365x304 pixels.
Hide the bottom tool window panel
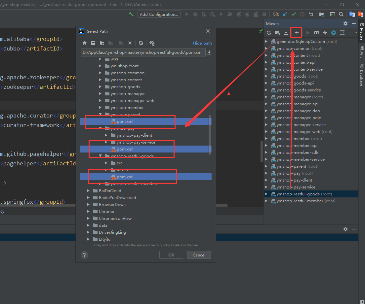[x=354, y=229]
